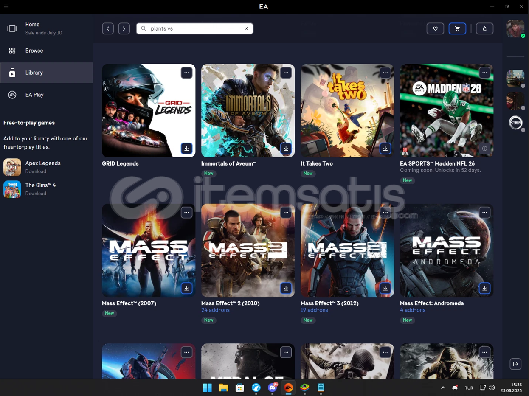Download Mass Effect 3 (2012)
Screen dimensions: 529x396
pos(385,288)
